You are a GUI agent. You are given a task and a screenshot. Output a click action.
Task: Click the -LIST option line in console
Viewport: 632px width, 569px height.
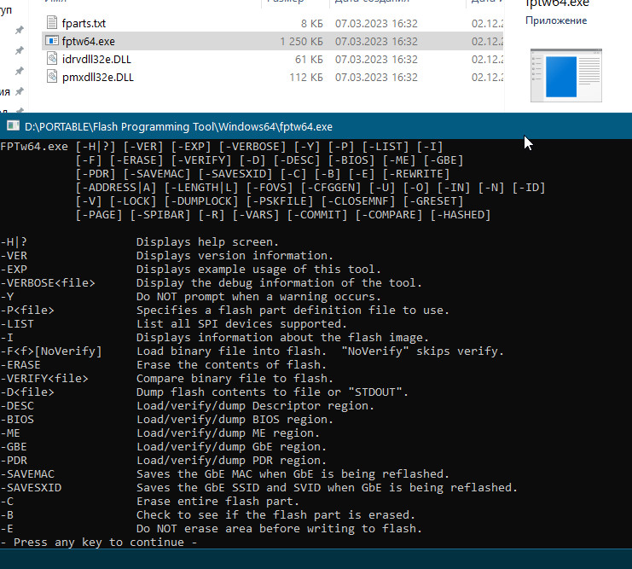tap(173, 324)
